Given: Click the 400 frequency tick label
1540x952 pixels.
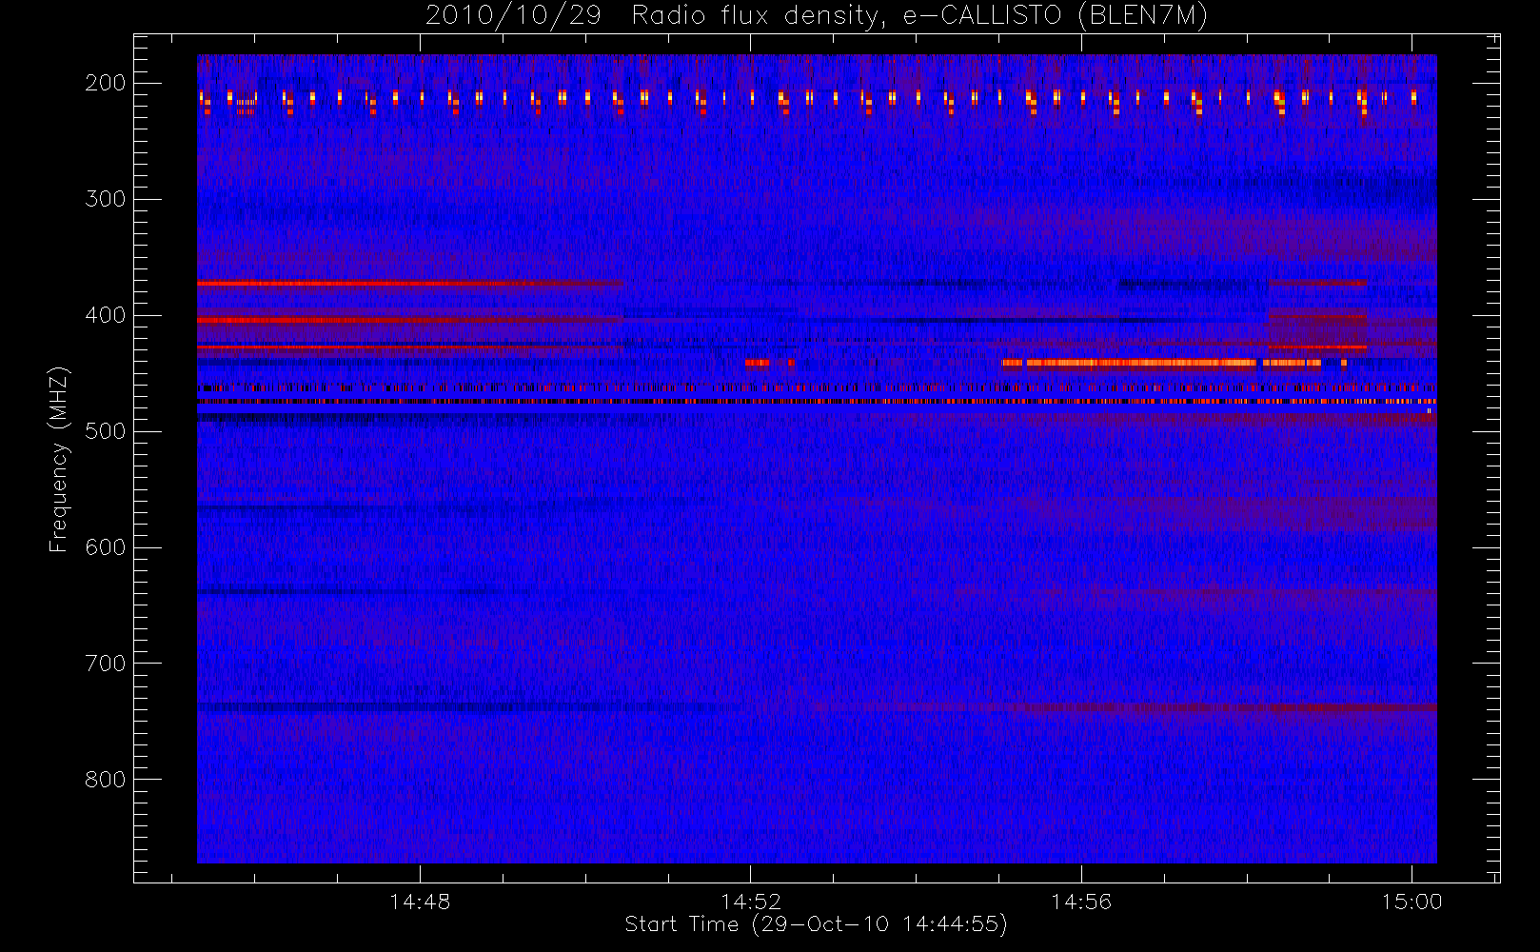Looking at the screenshot, I should (105, 315).
